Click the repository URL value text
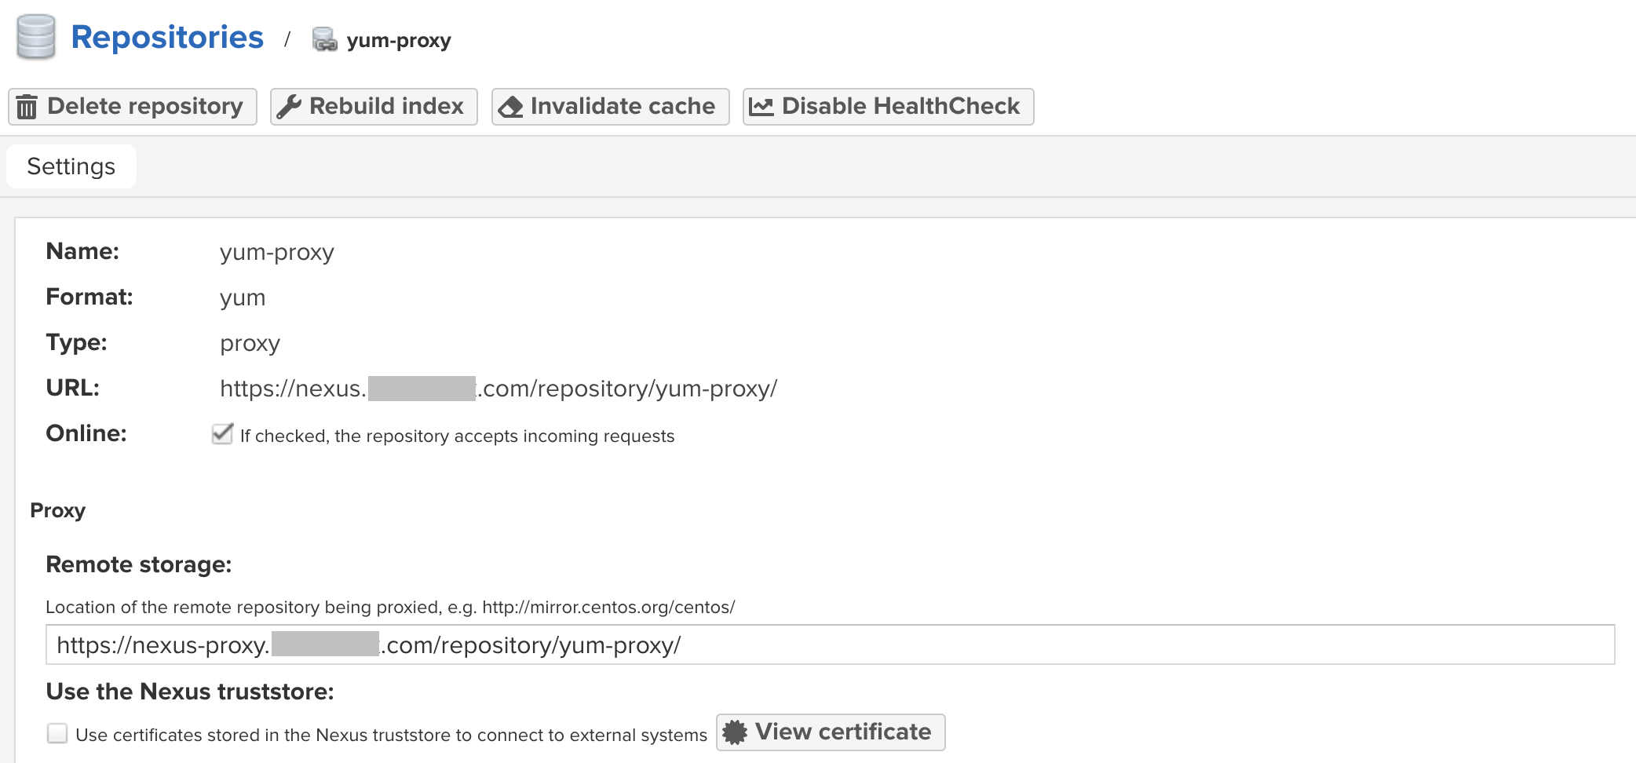Image resolution: width=1636 pixels, height=763 pixels. coord(498,389)
